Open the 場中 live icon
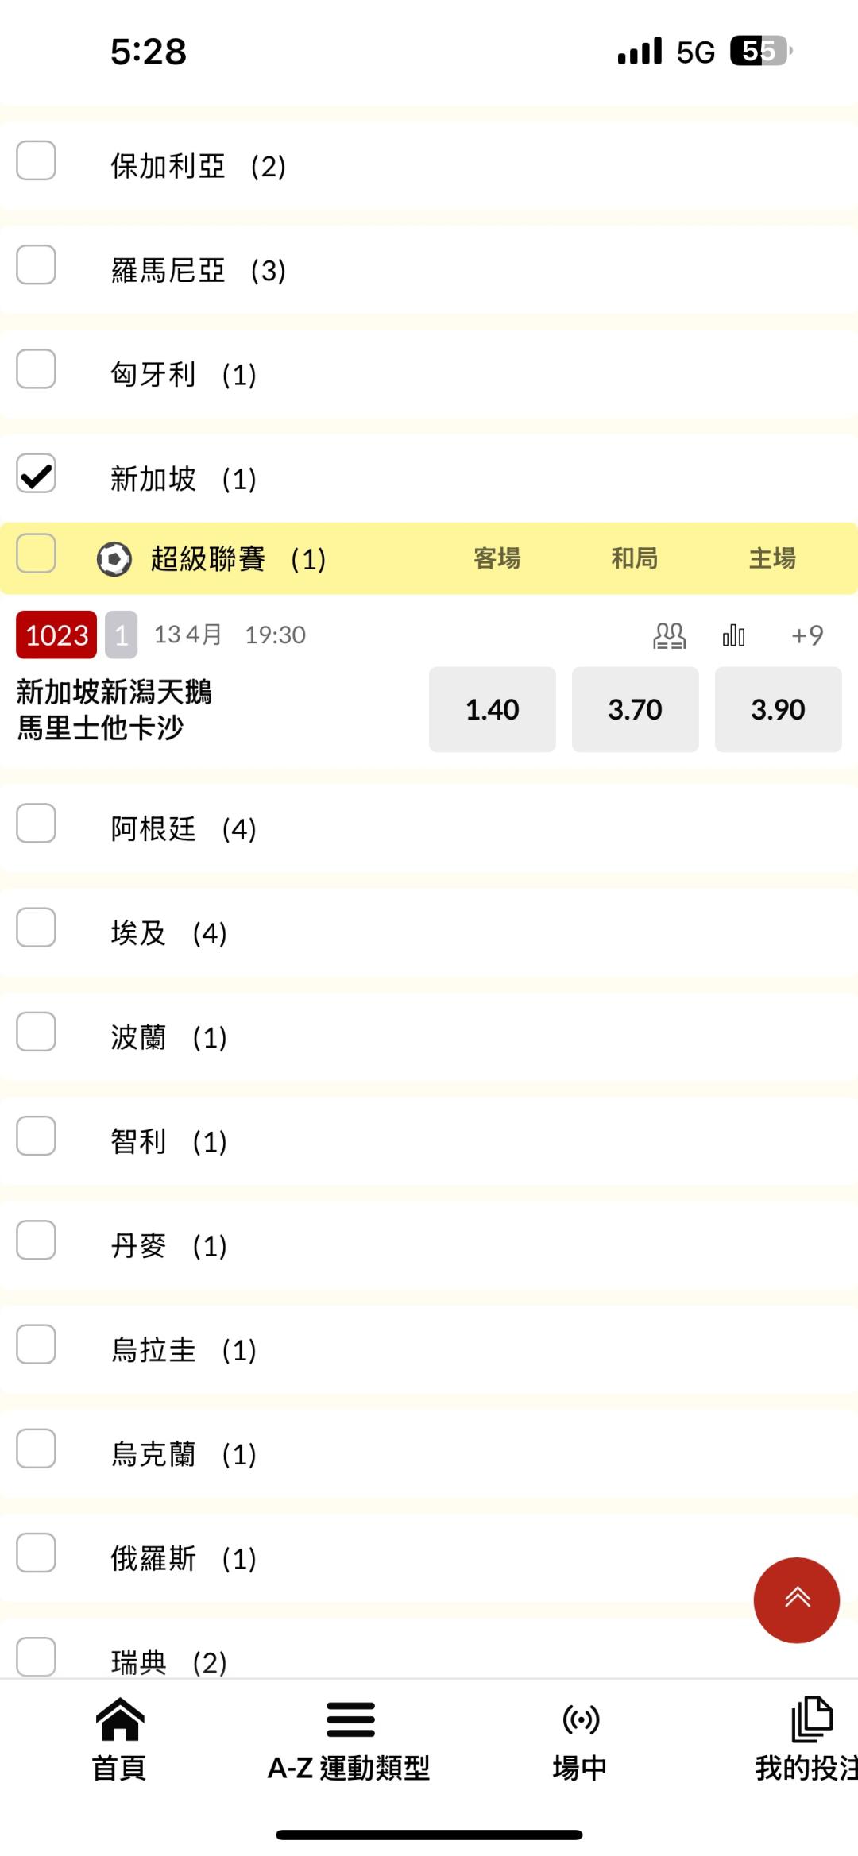Screen dimensions: 858x1856 [x=581, y=1719]
